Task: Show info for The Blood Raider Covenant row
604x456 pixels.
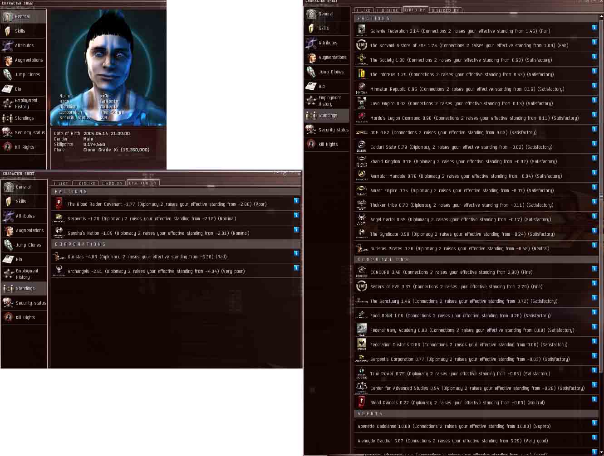Action: [x=296, y=200]
